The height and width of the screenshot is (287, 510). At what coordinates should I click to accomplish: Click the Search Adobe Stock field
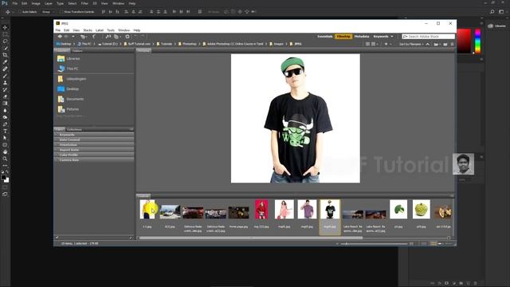coord(429,37)
